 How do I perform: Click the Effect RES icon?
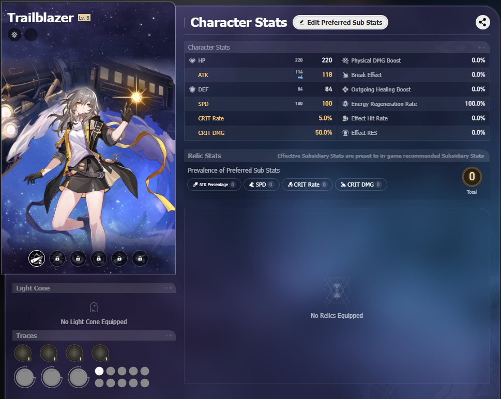pos(345,133)
